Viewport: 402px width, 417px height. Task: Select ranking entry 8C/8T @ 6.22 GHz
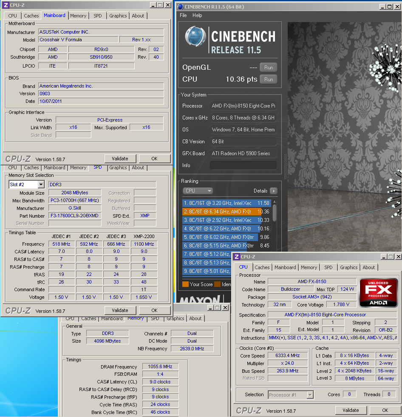tap(226, 228)
